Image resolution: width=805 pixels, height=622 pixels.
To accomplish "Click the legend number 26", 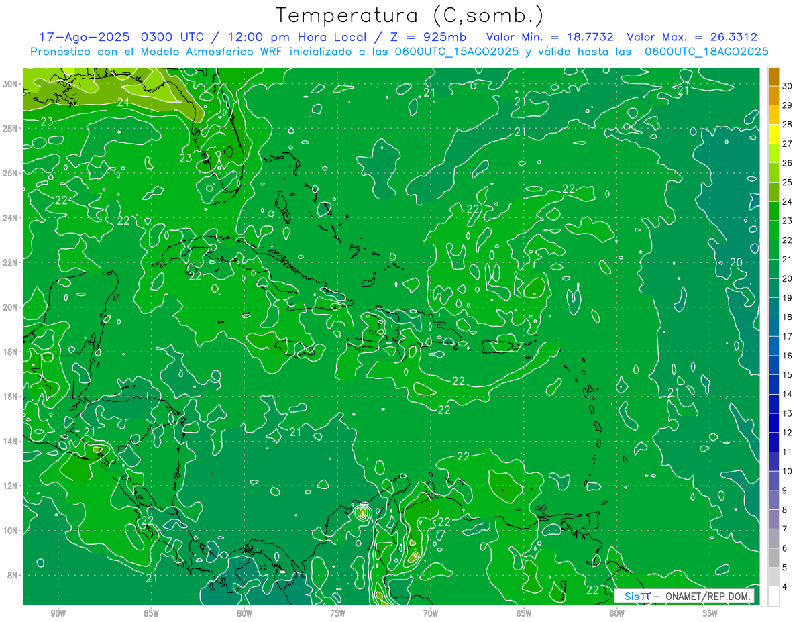I will pyautogui.click(x=788, y=162).
